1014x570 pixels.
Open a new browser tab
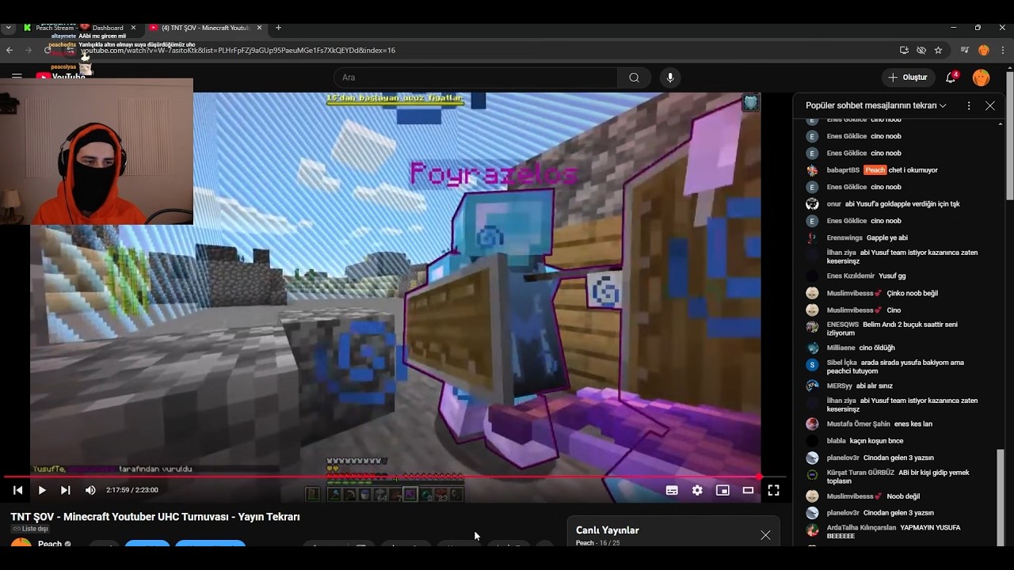point(278,28)
